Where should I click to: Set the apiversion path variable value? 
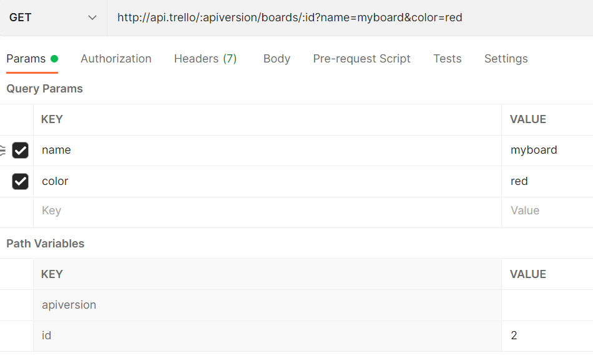547,305
